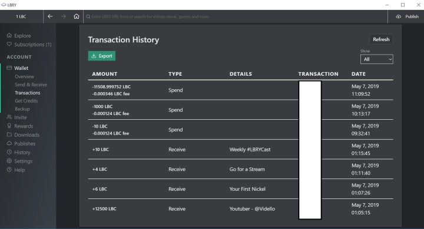Viewport: 424px width, 229px height.
Task: Click the +12500 LBC amount
Action: click(104, 209)
